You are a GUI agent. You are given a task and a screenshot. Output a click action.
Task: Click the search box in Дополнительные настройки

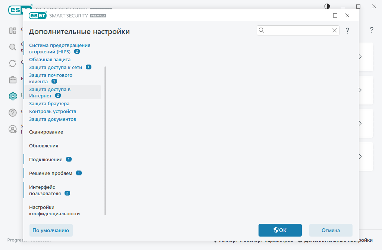[298, 30]
